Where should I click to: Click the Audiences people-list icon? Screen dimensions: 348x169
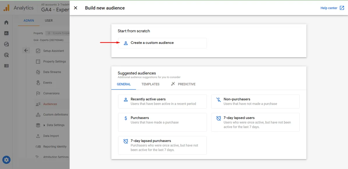click(x=38, y=104)
